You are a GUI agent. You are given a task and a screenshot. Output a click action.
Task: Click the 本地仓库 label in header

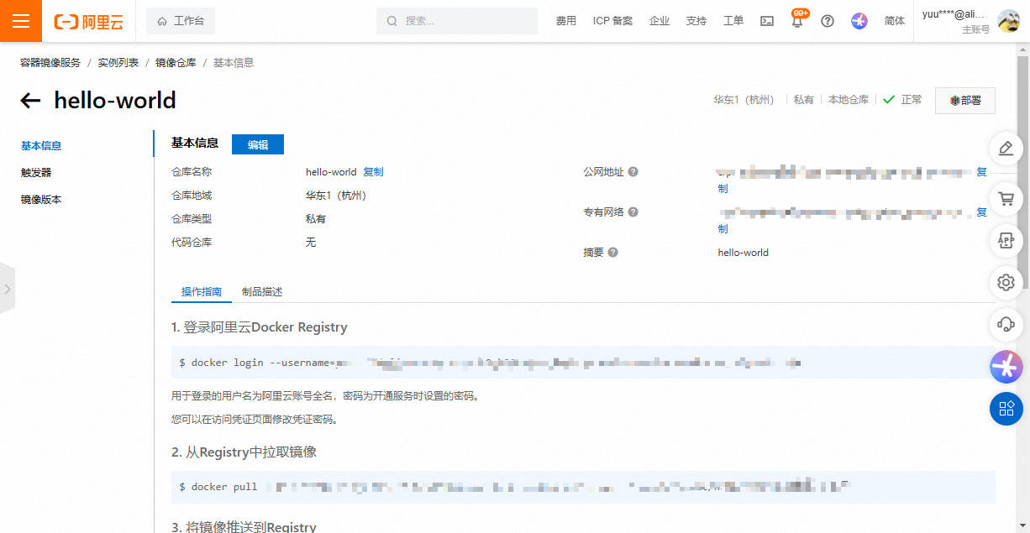(849, 100)
